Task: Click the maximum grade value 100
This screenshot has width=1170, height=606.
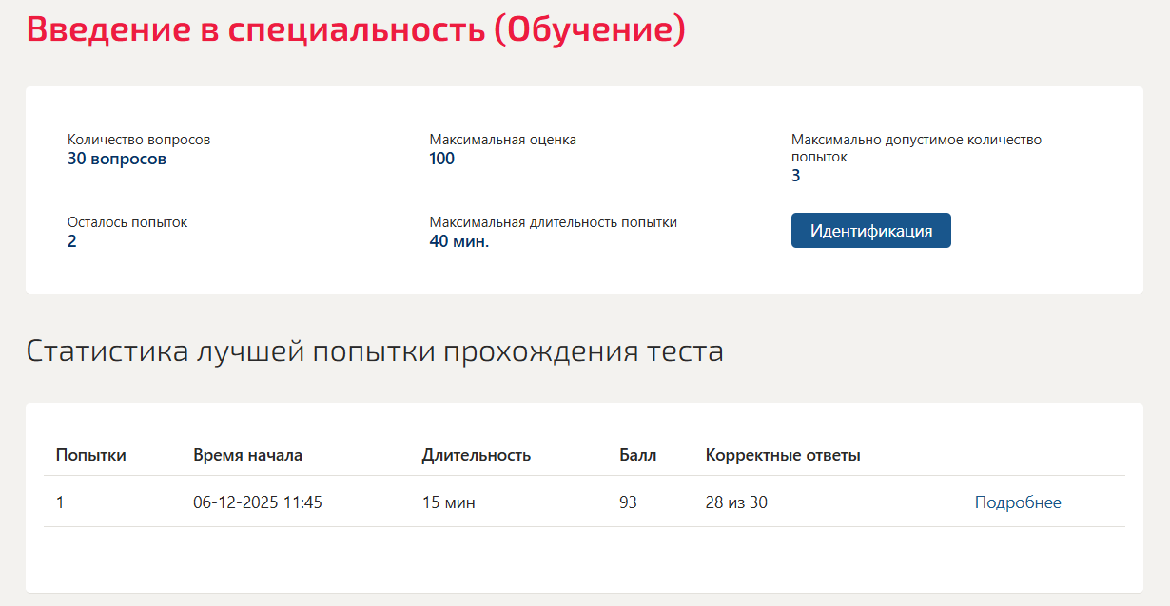Action: [442, 159]
